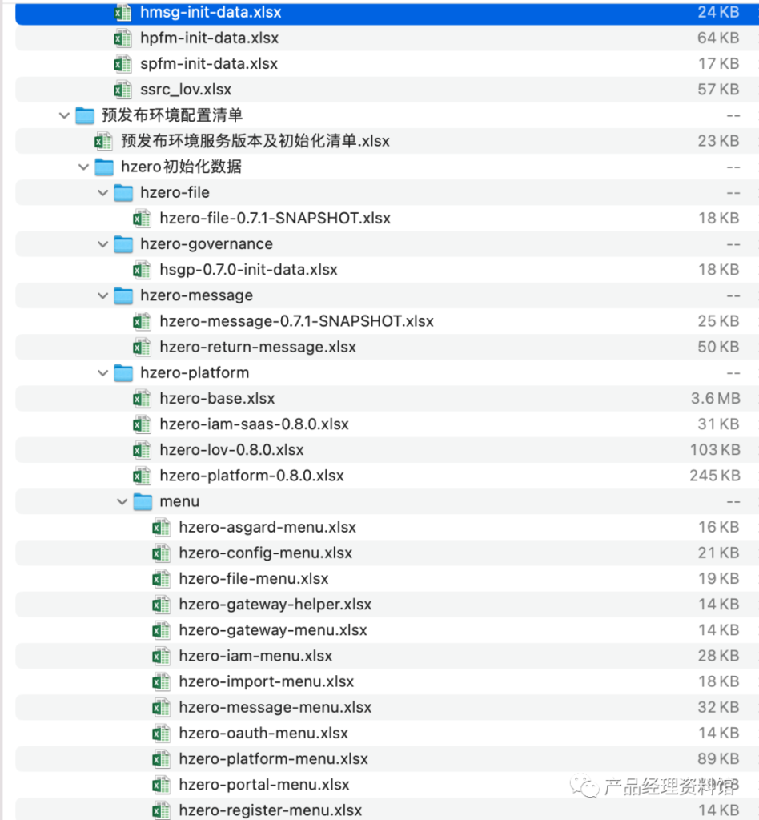Click the Excel icon beside hzero-base.xlsx
The width and height of the screenshot is (759, 820).
point(142,399)
